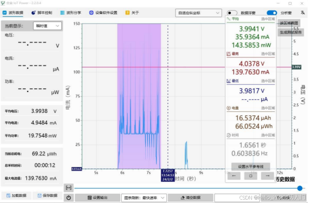Click the 16.5374 µAh charge value
The width and height of the screenshot is (311, 203).
pos(253,118)
